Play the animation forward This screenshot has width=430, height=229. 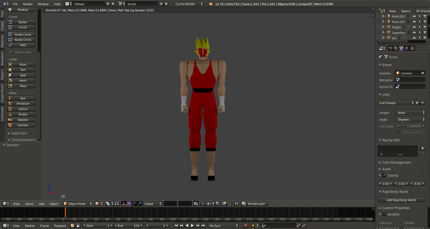point(192,225)
